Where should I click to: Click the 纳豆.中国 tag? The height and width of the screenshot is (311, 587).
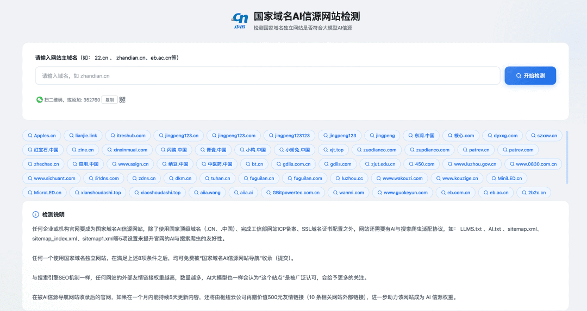pyautogui.click(x=175, y=164)
